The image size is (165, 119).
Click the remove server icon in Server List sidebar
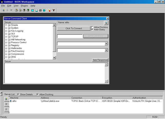point(6,104)
